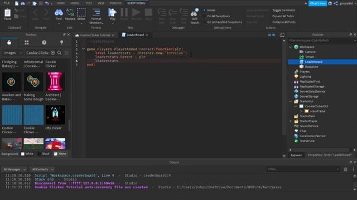Close the Leaderboard script tab
Screen dimensions: 357x200
tap(147, 35)
